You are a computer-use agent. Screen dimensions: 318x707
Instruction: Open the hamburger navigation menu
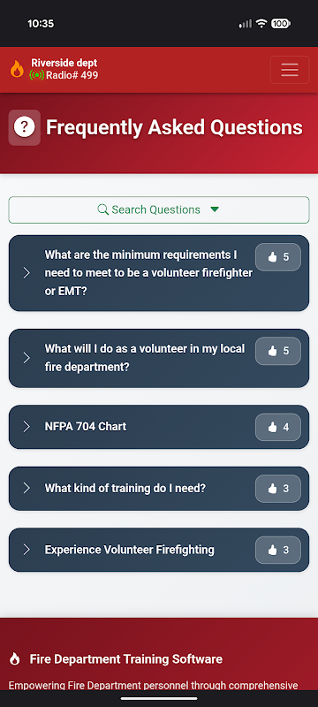[289, 70]
